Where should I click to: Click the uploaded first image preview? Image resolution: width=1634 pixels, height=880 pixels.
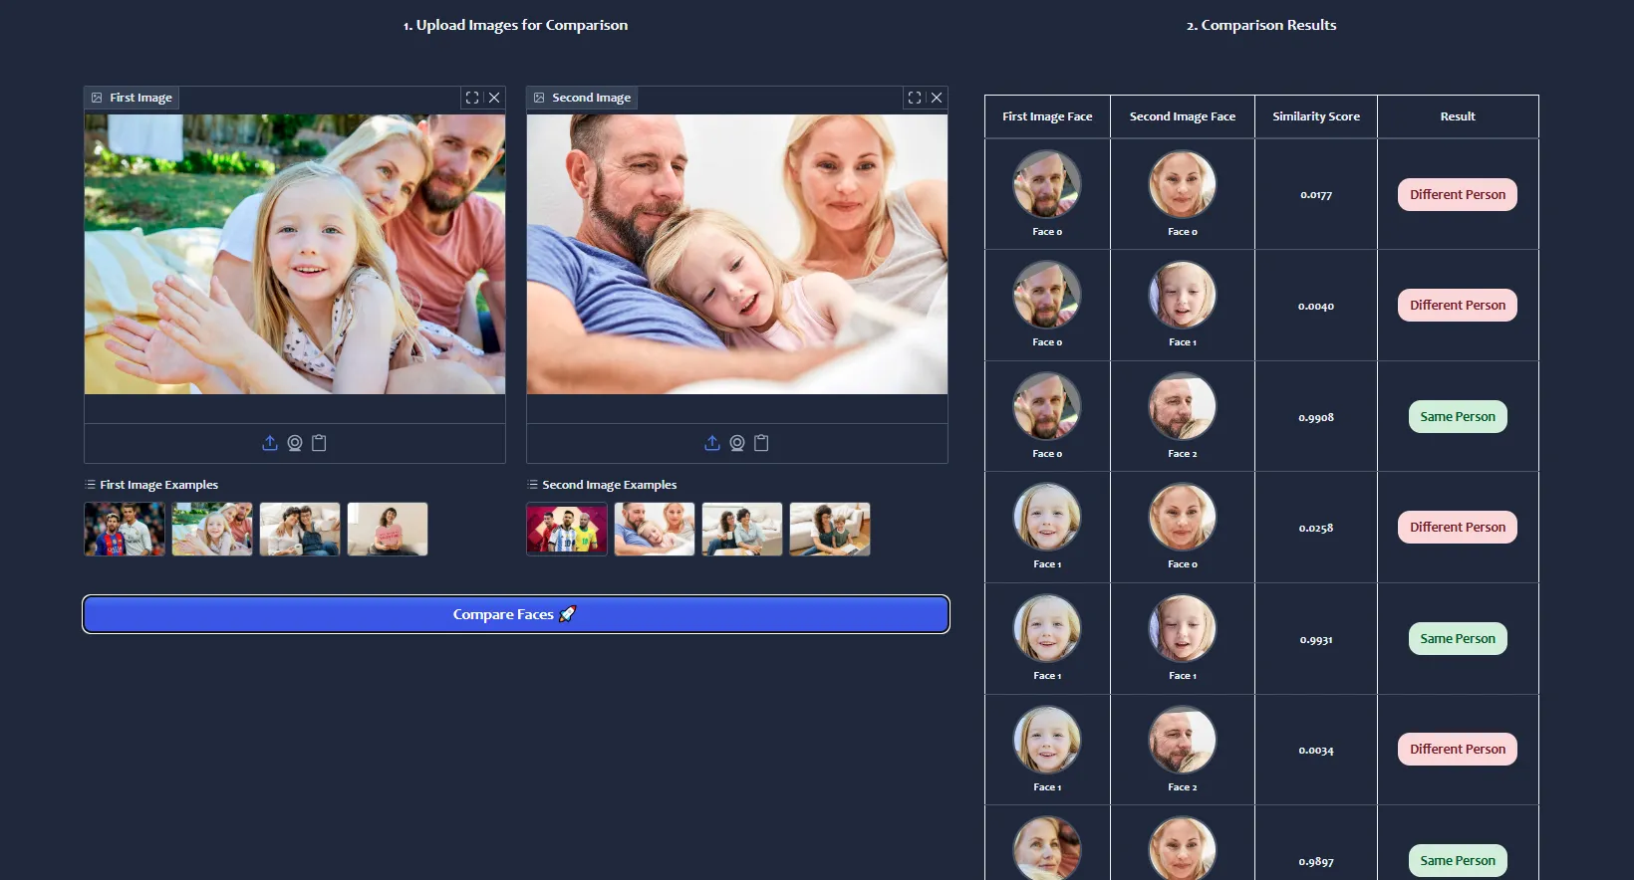(x=295, y=254)
